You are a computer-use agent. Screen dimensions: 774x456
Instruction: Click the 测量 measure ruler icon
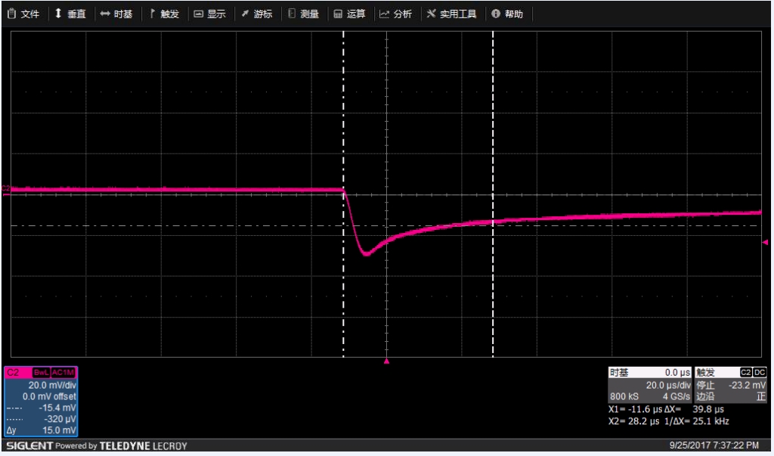(x=292, y=14)
